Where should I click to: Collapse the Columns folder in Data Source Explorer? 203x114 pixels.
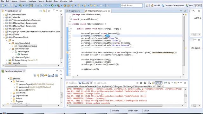[x=11, y=81]
